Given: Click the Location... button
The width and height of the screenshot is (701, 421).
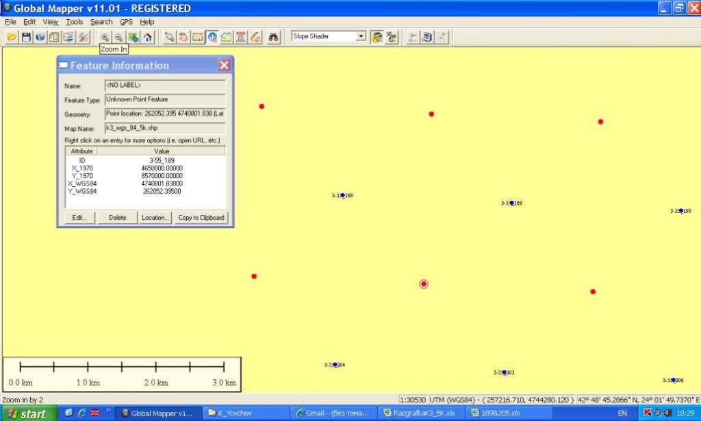Looking at the screenshot, I should coord(154,218).
